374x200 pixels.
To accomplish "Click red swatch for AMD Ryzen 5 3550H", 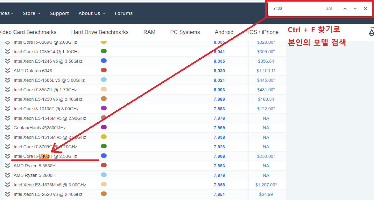I will click(104, 165).
